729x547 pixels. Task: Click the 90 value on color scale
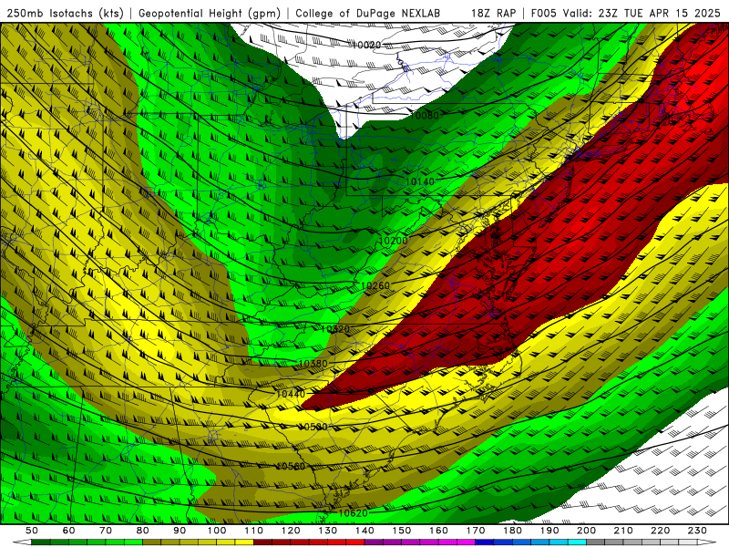tap(180, 531)
